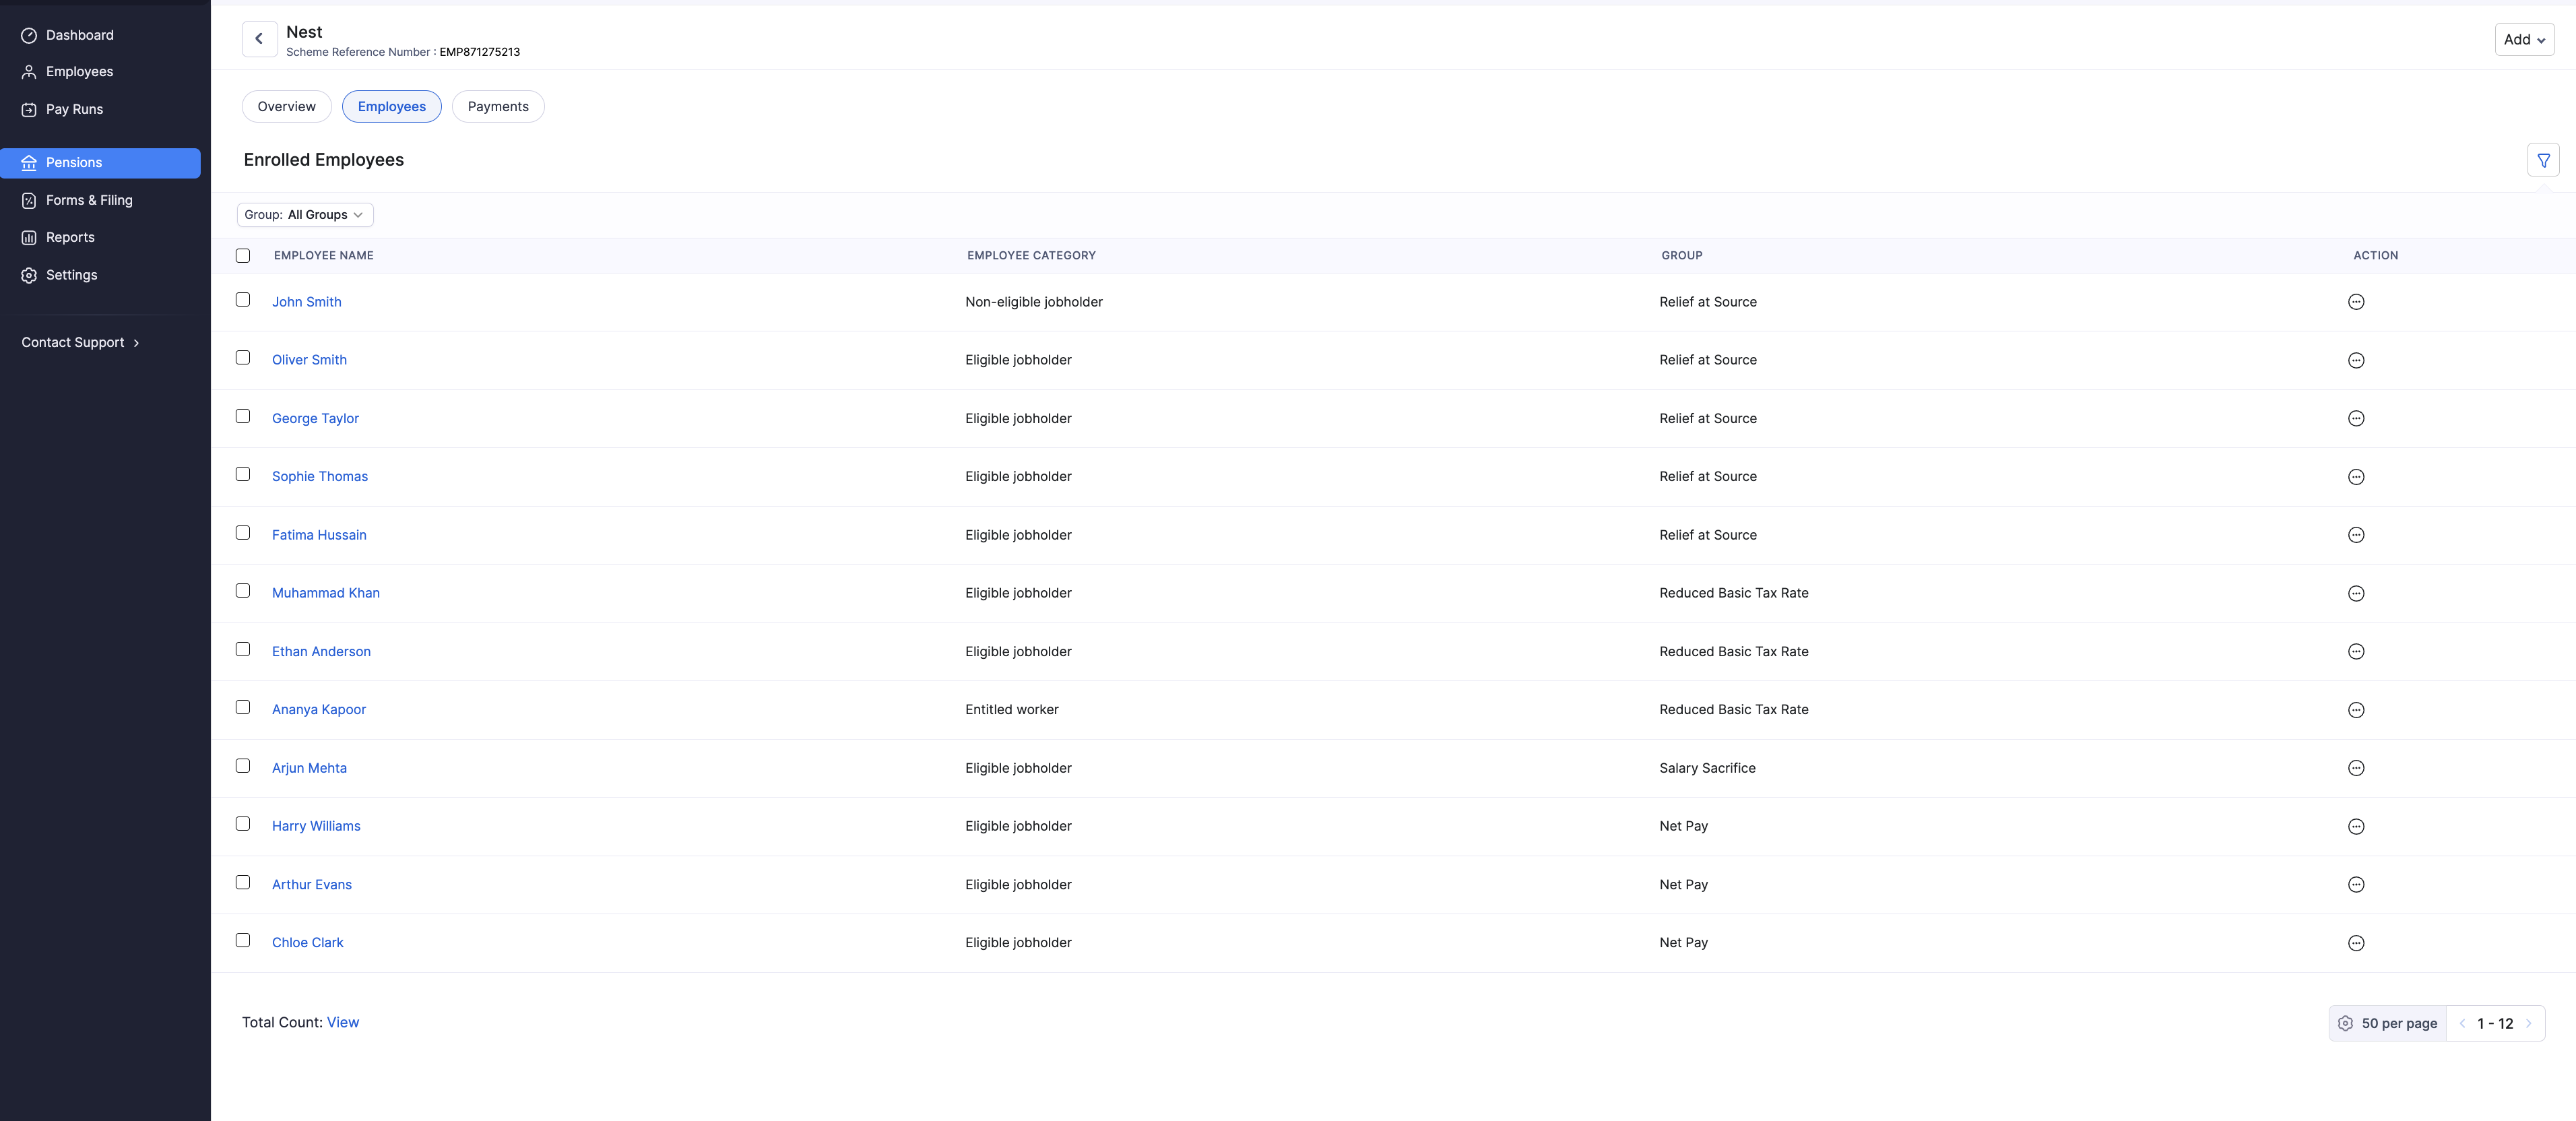The image size is (2576, 1121).
Task: Open action menu for Arthur Evans
Action: 2356,885
